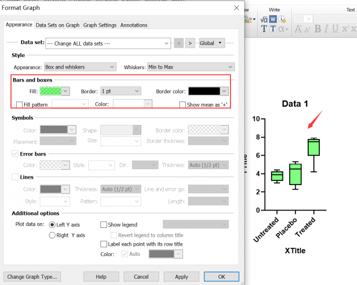This screenshot has width=357, height=285.
Task: Check Label each point with its row title
Action: point(103,244)
